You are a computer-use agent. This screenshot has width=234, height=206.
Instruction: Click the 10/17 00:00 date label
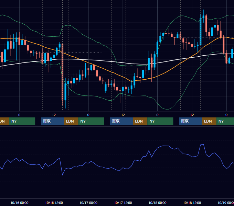(x=88, y=203)
